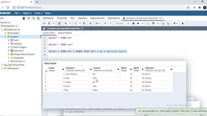The width and height of the screenshot is (207, 116).
Task: Open the explain options dropdown
Action: coord(158,24)
